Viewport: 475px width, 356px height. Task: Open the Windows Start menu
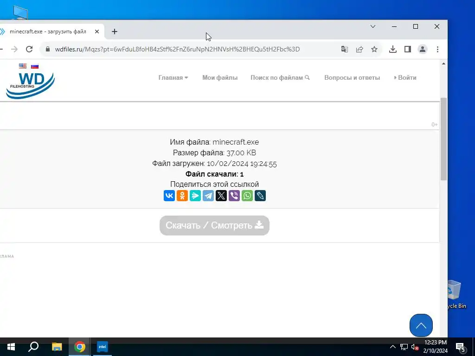coord(11,347)
